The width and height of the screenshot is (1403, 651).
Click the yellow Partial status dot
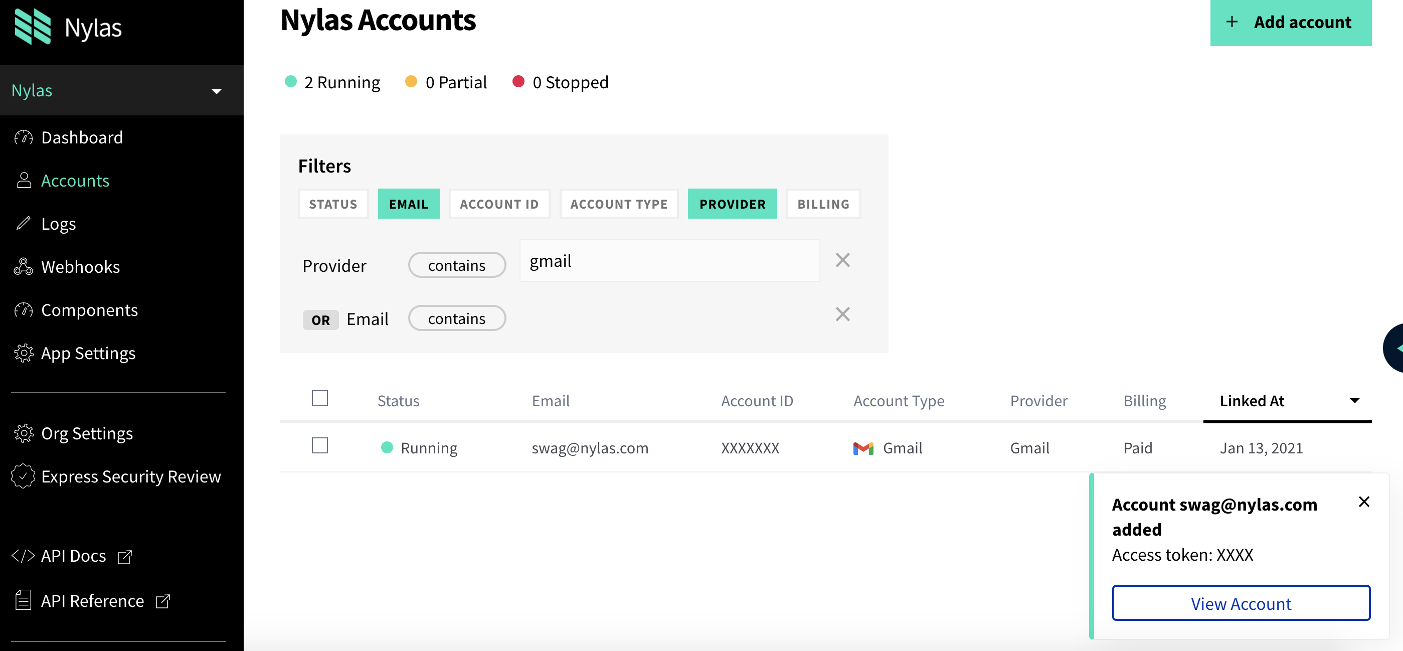coord(411,82)
